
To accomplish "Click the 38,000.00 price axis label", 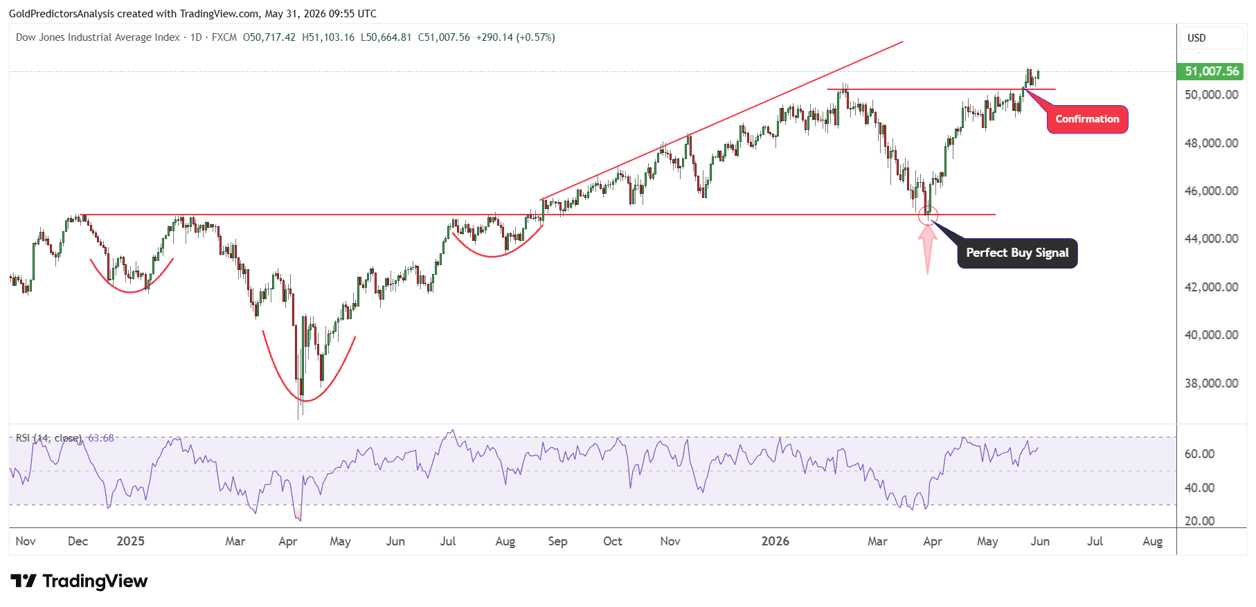I will coord(1211,383).
